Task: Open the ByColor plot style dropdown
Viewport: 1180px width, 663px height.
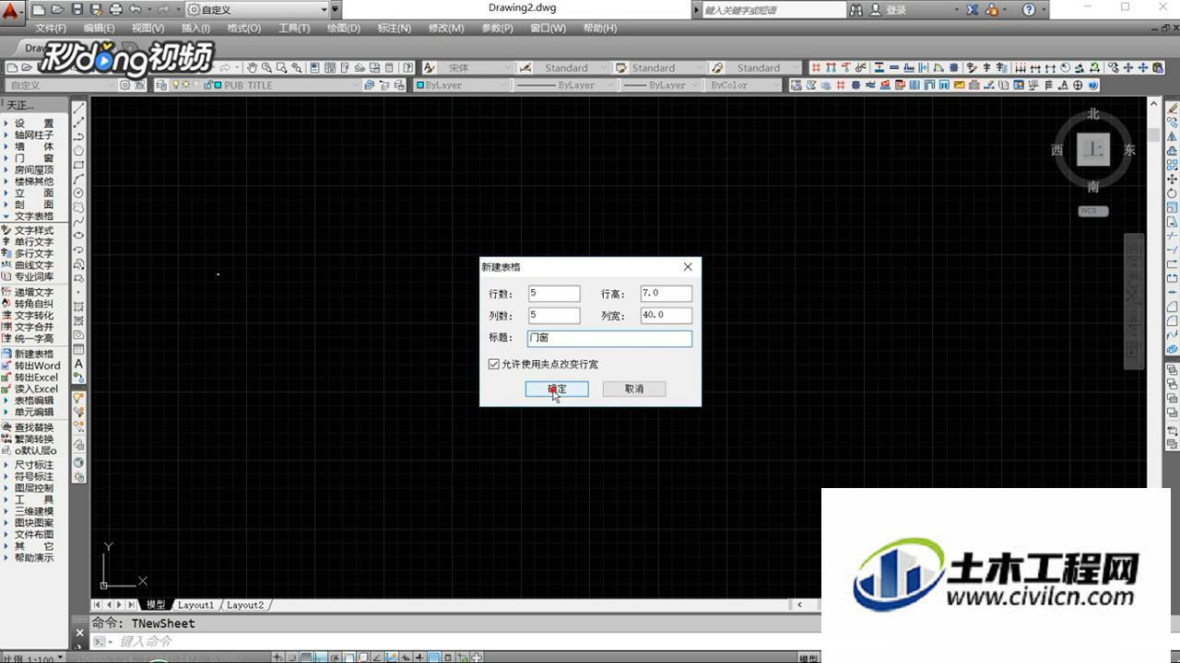Action: click(x=743, y=85)
